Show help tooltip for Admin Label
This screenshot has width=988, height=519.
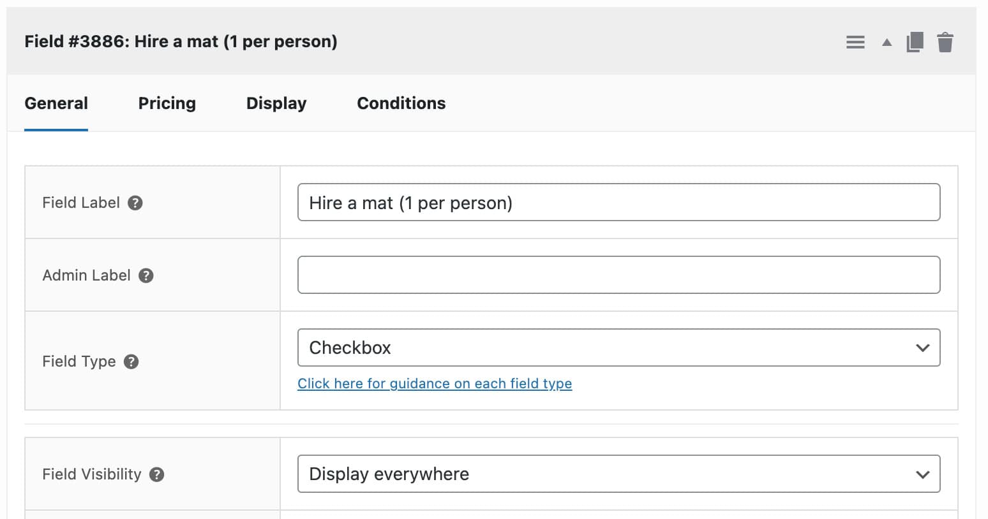pyautogui.click(x=146, y=275)
